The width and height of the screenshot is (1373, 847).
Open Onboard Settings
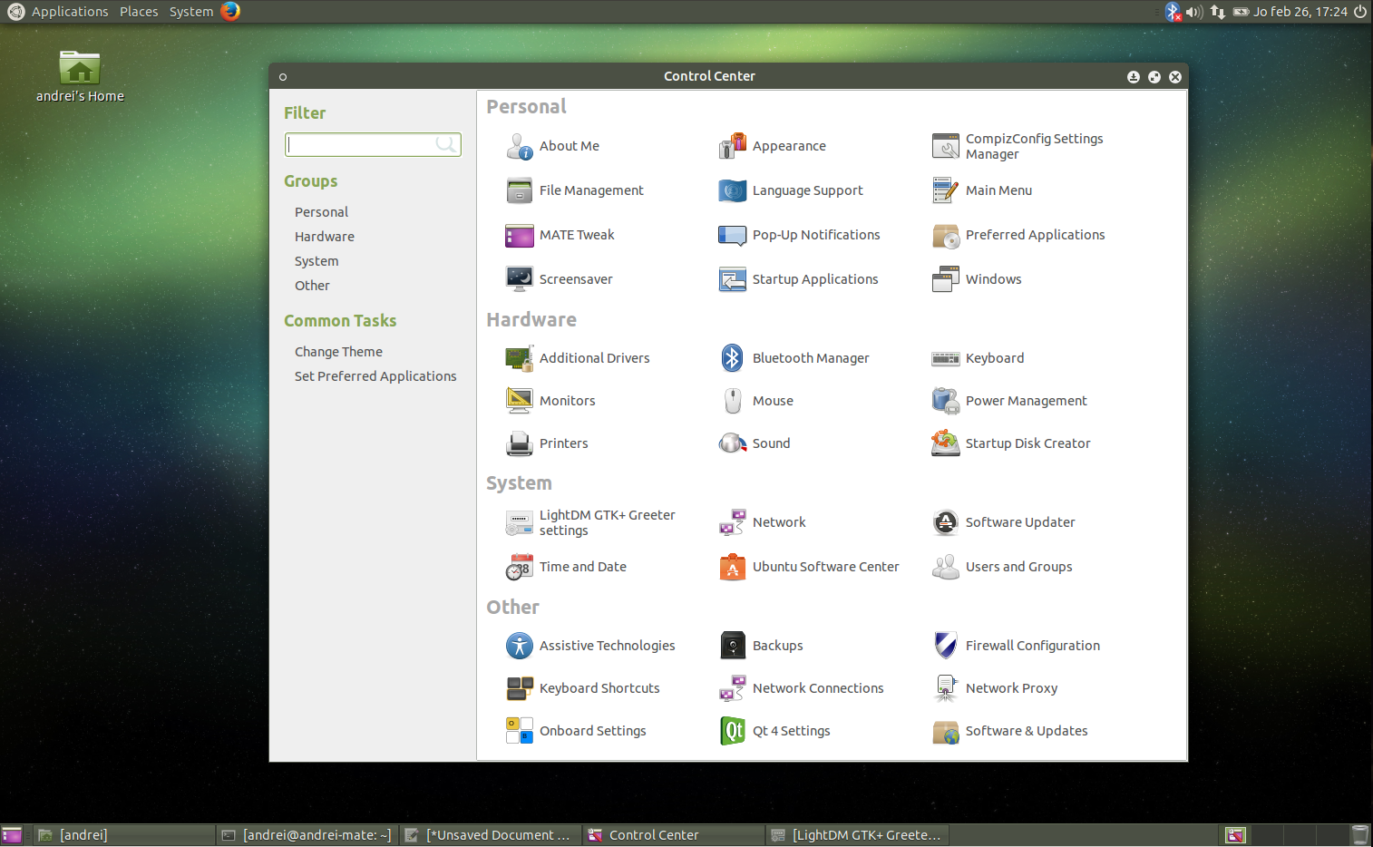(x=592, y=730)
